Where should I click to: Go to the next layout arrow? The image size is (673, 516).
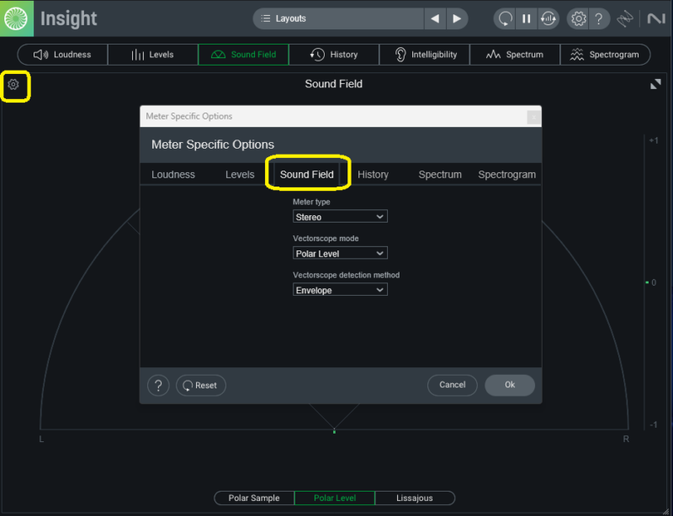coord(457,18)
